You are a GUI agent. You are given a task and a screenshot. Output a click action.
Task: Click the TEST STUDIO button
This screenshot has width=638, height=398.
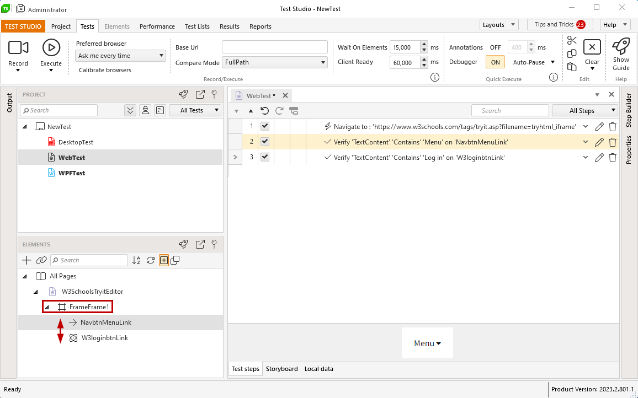(x=23, y=26)
